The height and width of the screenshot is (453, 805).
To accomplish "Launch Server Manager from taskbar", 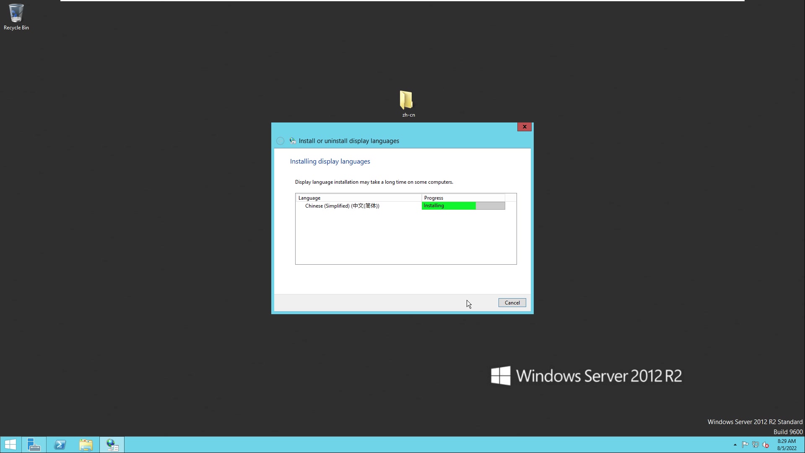I will 34,445.
